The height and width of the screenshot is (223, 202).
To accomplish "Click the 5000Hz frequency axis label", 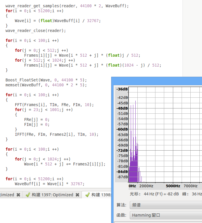I will 173,186.
